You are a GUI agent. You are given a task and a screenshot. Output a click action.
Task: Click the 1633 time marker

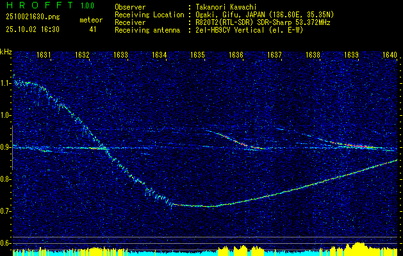click(121, 54)
